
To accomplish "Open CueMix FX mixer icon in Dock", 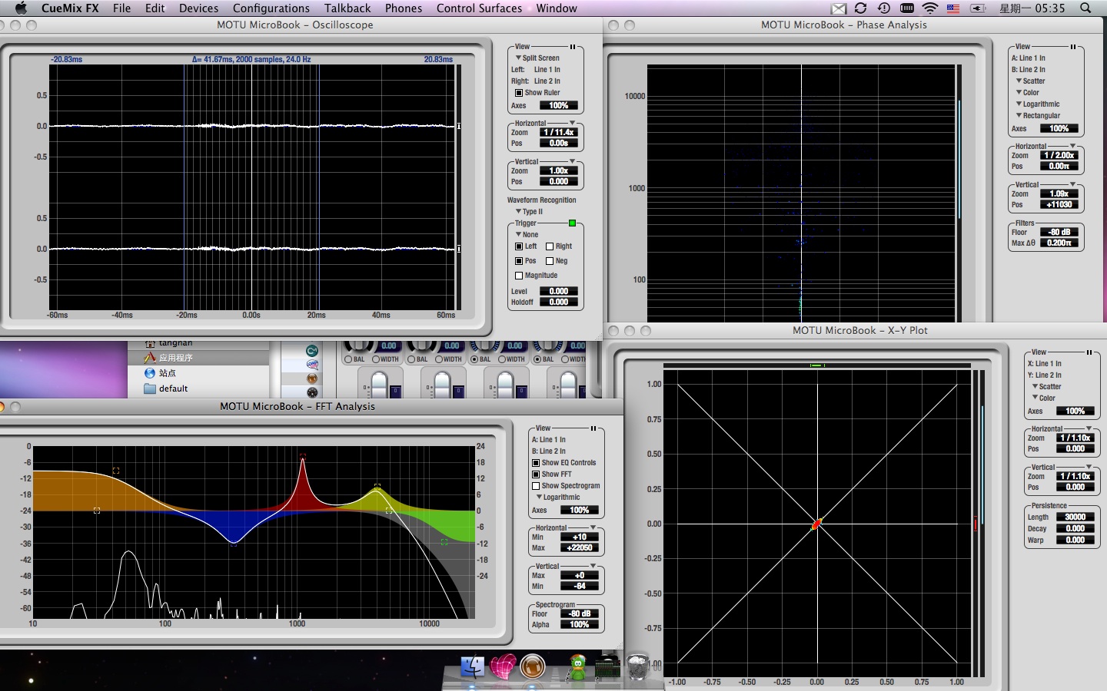I will [607, 666].
